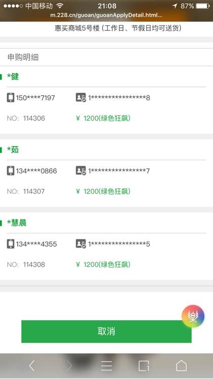Tap the battery indicator in status bar
The image size is (213, 379).
tap(203, 6)
